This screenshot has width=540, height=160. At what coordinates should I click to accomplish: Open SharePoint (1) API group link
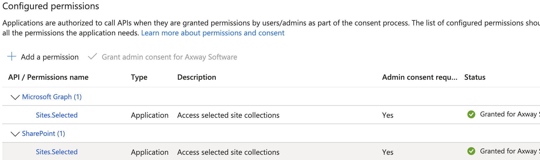tap(43, 134)
